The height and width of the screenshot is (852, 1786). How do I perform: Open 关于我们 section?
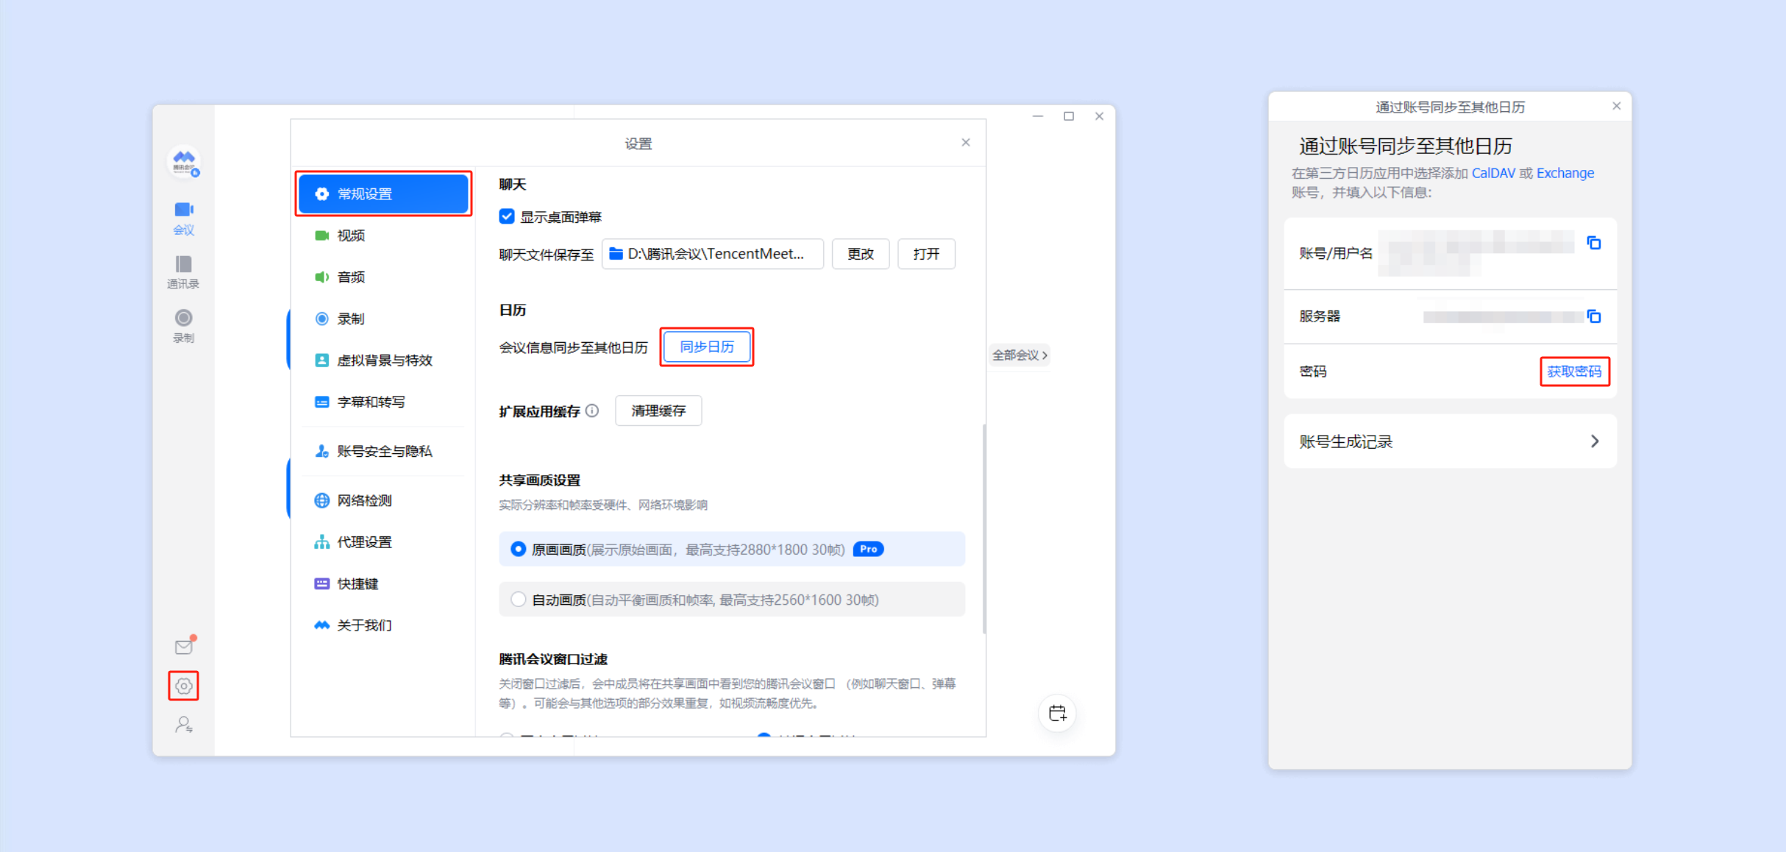coord(383,625)
